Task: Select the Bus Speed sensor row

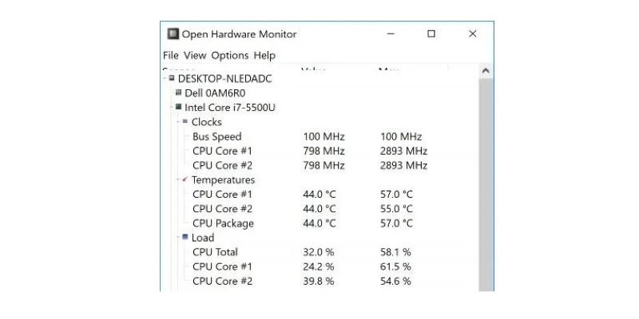Action: coord(320,136)
